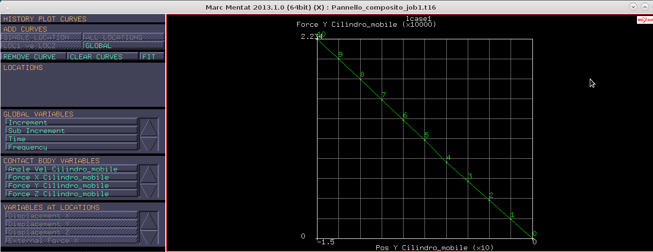Minimize the Marc Mentat window

(x=633, y=7)
